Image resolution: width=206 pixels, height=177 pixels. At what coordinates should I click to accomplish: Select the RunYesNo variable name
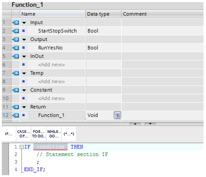(50, 48)
